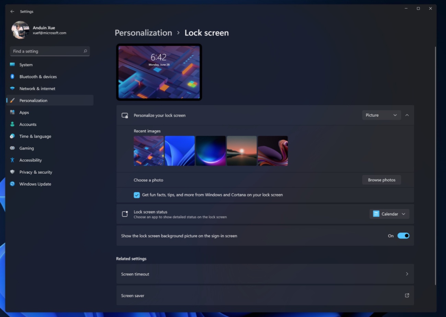Click the lock screen preview image
The height and width of the screenshot is (317, 446).
point(159,72)
